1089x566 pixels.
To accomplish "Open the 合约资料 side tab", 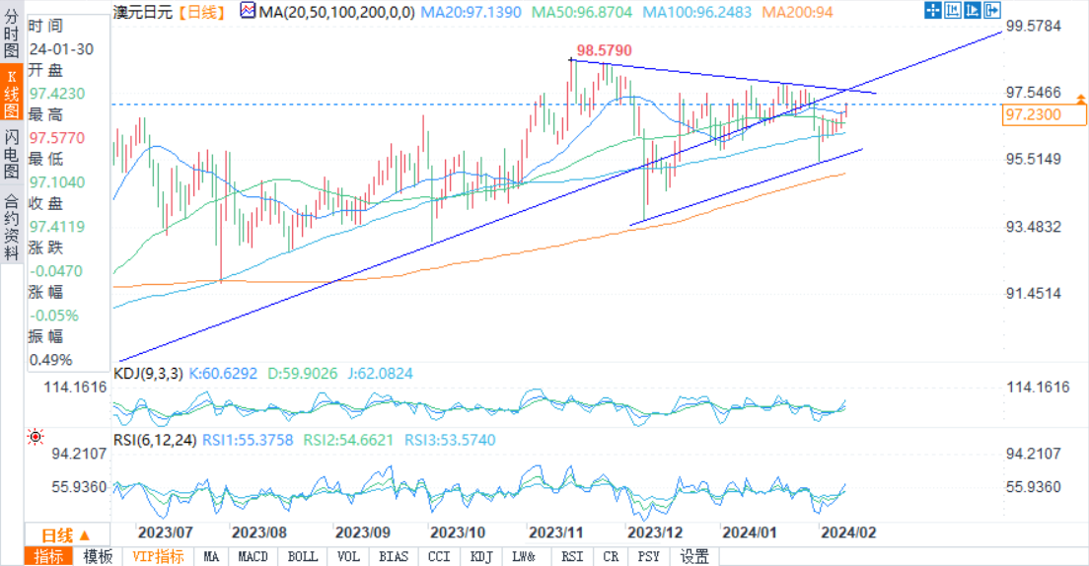I will point(12,227).
